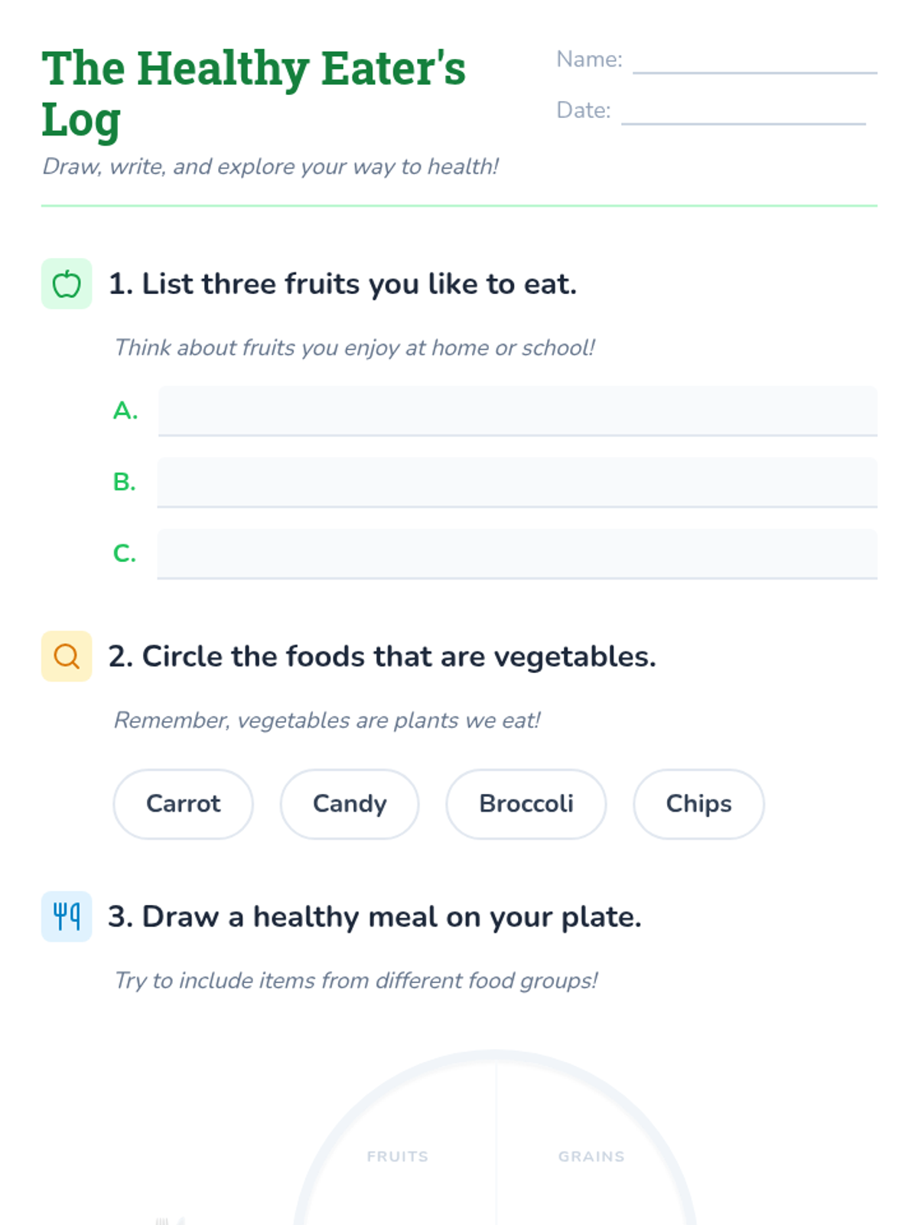918x1225 pixels.
Task: Click the Name line field
Action: click(754, 60)
